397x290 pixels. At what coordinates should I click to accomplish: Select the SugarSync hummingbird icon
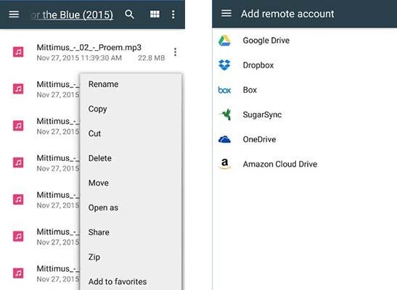pyautogui.click(x=225, y=115)
